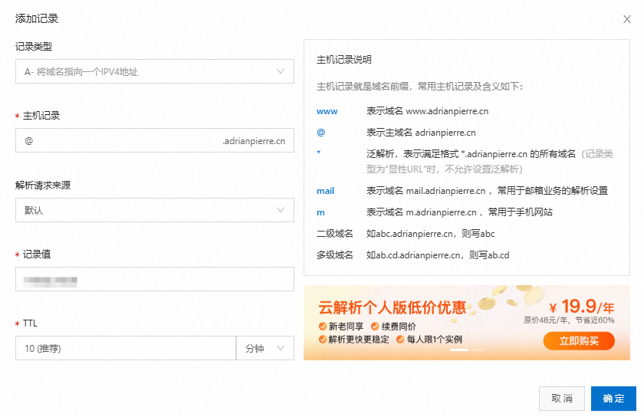This screenshot has width=644, height=417.
Task: Click the first active banner carousel indicator
Action: click(x=458, y=350)
